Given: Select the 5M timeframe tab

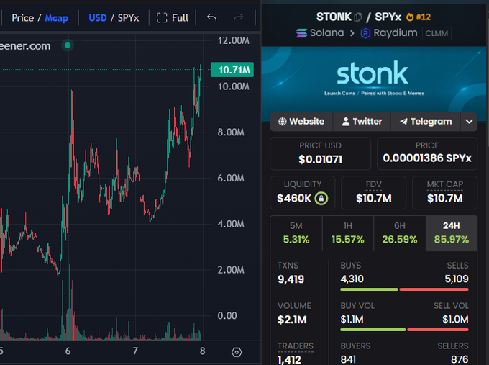Looking at the screenshot, I should tap(296, 233).
